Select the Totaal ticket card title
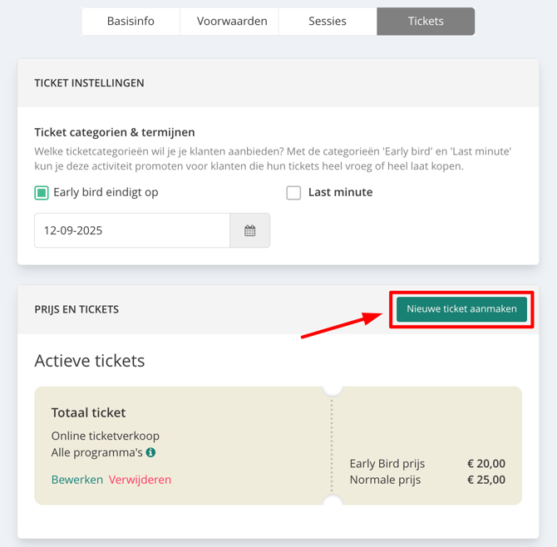Image resolution: width=557 pixels, height=547 pixels. pyautogui.click(x=88, y=412)
